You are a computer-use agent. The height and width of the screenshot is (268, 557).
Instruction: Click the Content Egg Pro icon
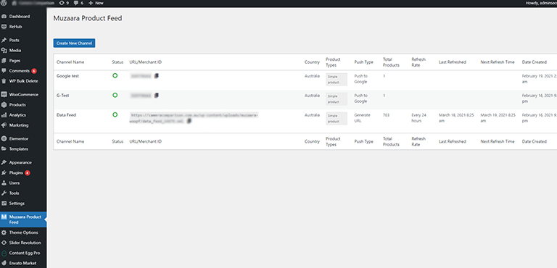4,253
